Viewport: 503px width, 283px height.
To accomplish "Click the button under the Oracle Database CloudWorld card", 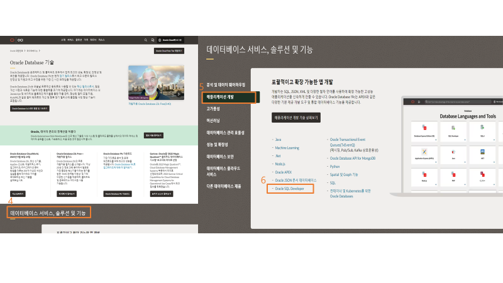I will tap(18, 194).
